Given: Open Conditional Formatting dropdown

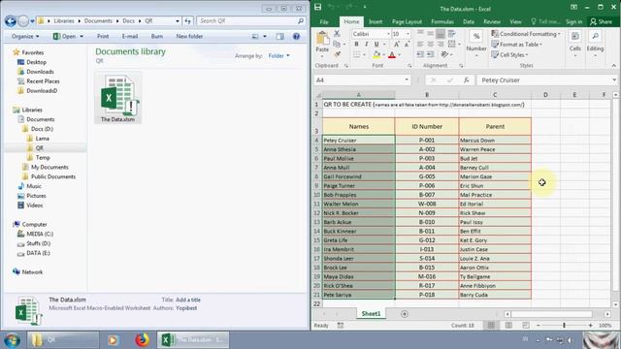Looking at the screenshot, I should 526,34.
